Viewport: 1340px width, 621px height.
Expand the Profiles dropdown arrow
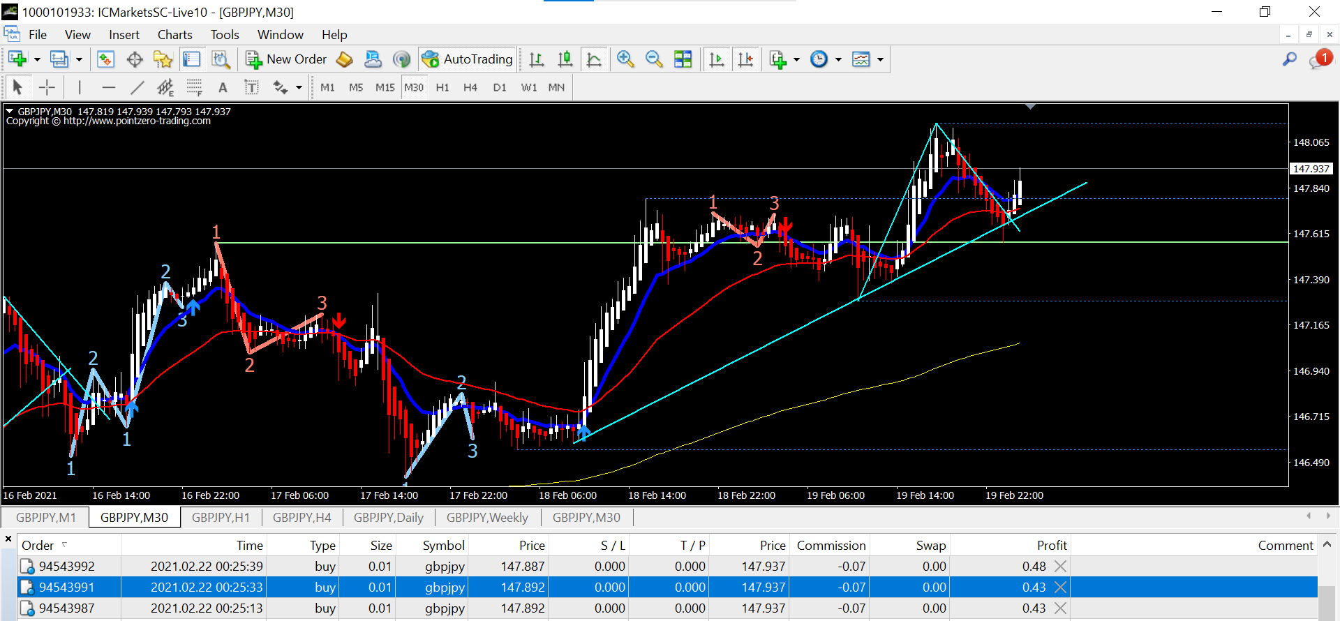(79, 59)
